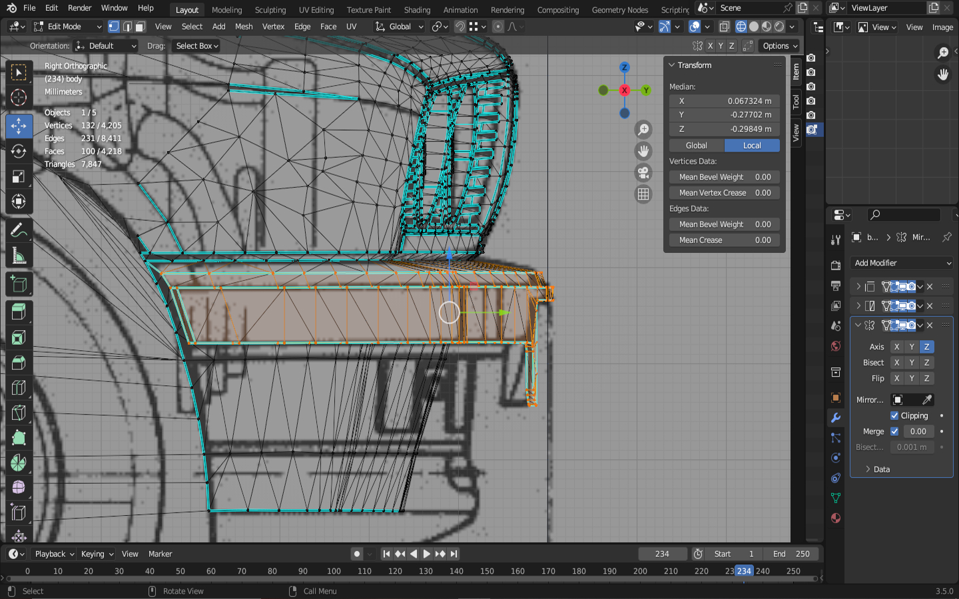Toggle the Clipping checkbox in Mirror modifier

point(894,415)
